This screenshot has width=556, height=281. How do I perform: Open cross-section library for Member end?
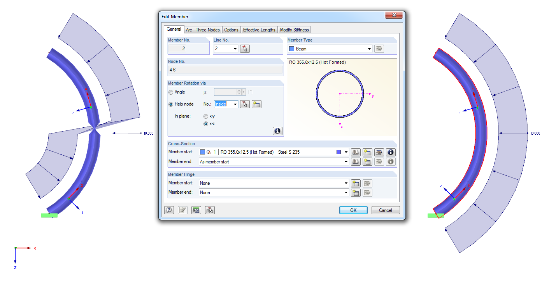click(356, 162)
